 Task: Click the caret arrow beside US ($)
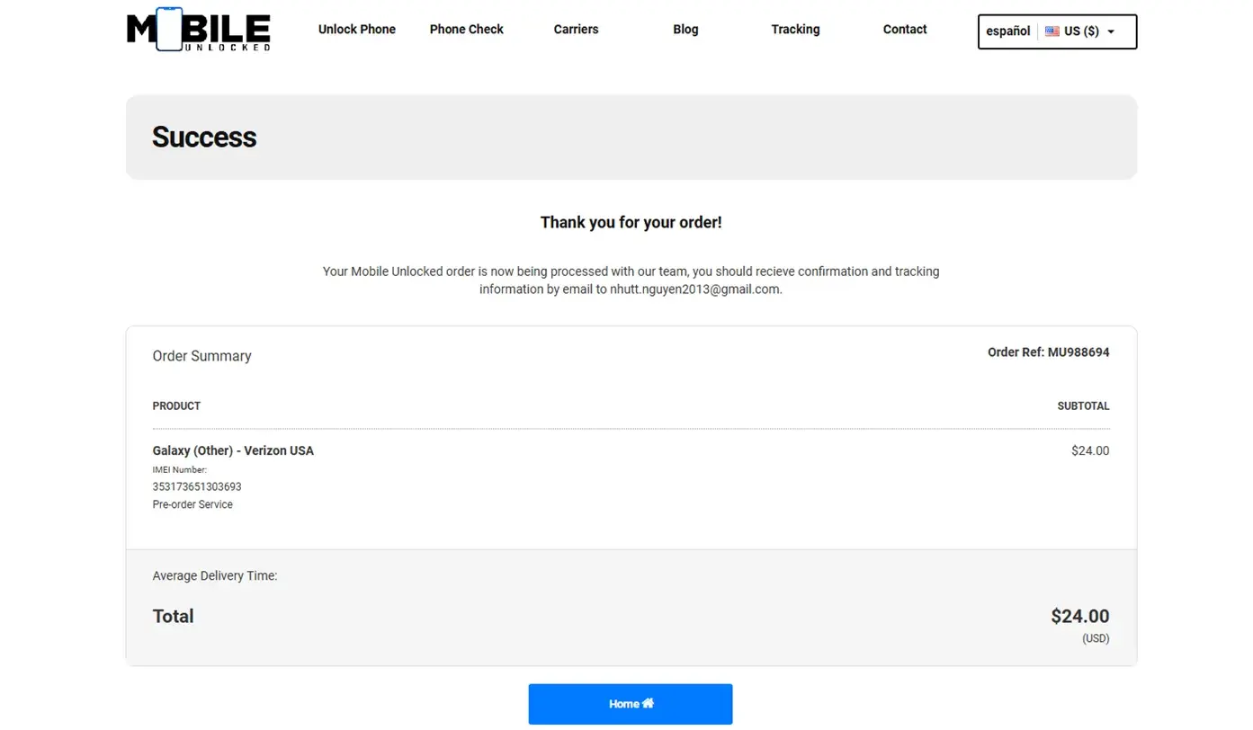[1111, 31]
